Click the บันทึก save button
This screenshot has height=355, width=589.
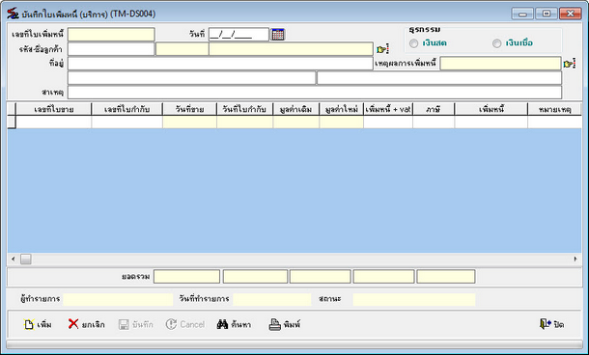point(135,324)
